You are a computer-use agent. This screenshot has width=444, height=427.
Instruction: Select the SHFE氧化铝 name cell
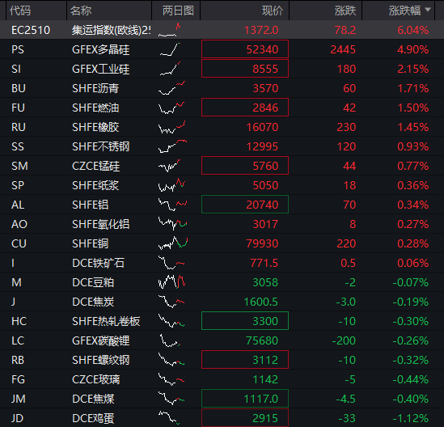(100, 224)
